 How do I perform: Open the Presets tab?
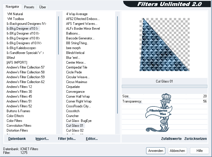tap(29, 7)
